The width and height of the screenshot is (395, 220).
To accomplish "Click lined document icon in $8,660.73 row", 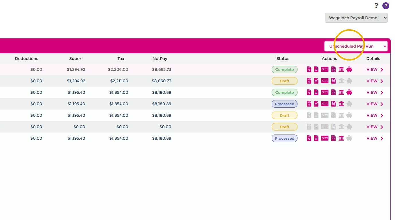I will tap(316, 81).
